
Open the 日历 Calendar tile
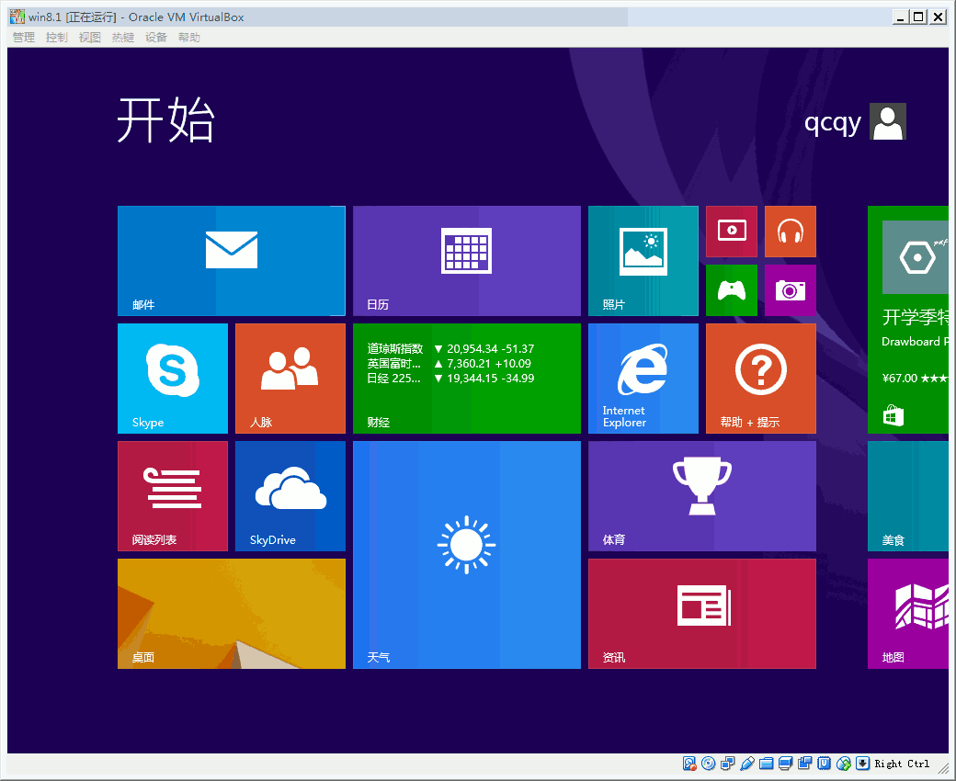coord(466,261)
